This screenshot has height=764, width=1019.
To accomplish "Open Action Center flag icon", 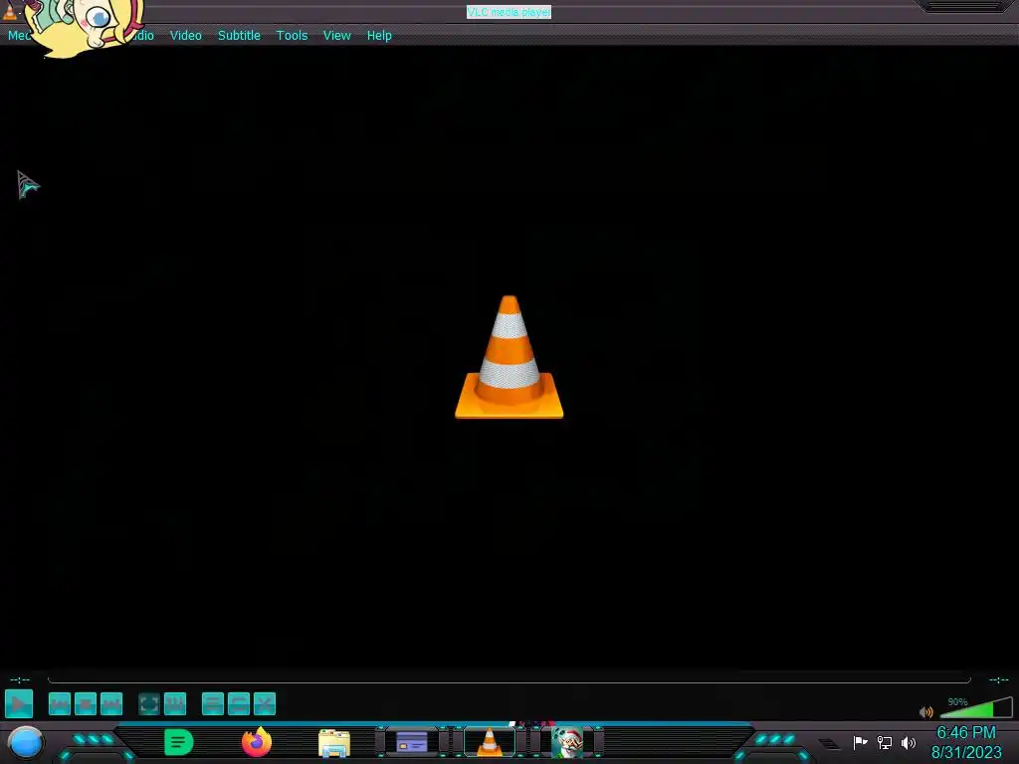I will tap(860, 742).
